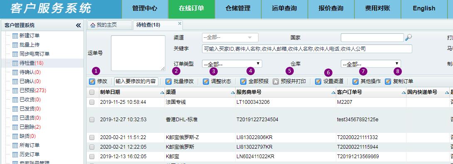Sort by 服务商单号 column arrow

pos(333,93)
